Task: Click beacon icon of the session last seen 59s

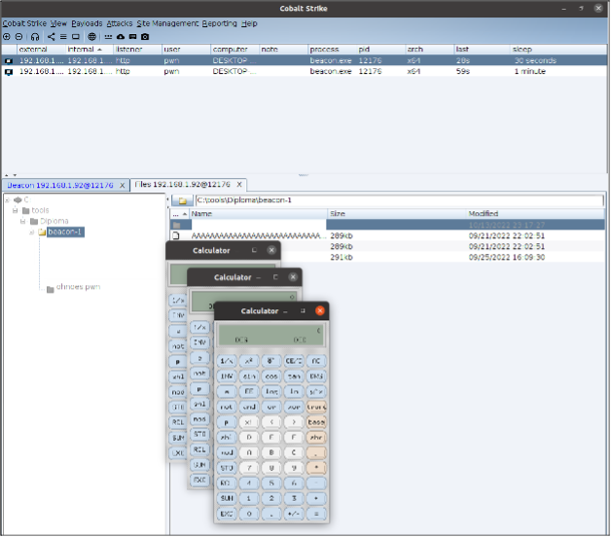Action: (x=9, y=72)
